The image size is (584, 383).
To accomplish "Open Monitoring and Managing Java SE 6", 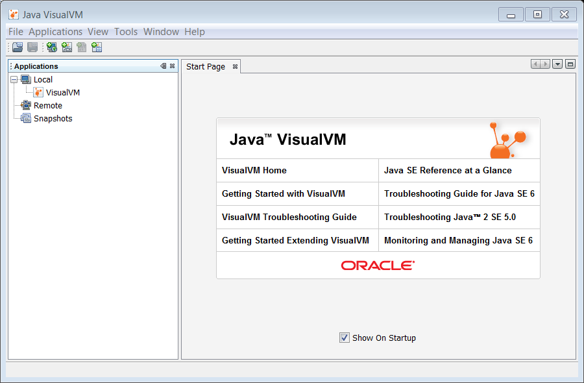I will [459, 240].
